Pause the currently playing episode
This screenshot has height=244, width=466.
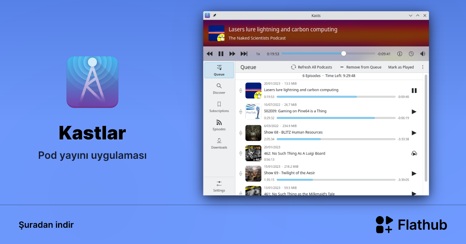(221, 54)
